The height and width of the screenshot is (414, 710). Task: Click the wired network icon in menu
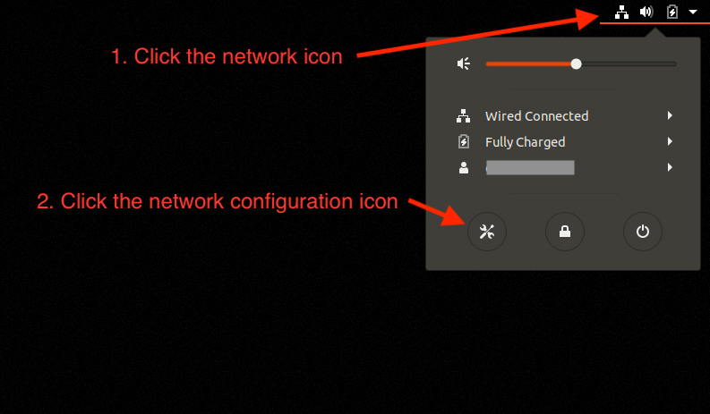coord(463,116)
